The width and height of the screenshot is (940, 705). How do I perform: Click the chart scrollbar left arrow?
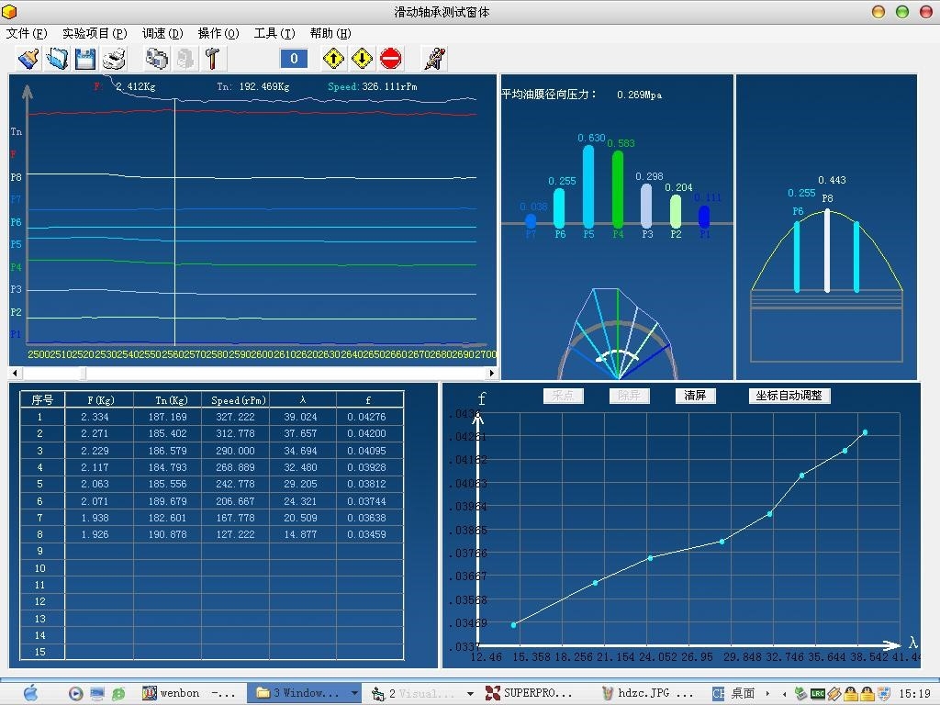[15, 373]
